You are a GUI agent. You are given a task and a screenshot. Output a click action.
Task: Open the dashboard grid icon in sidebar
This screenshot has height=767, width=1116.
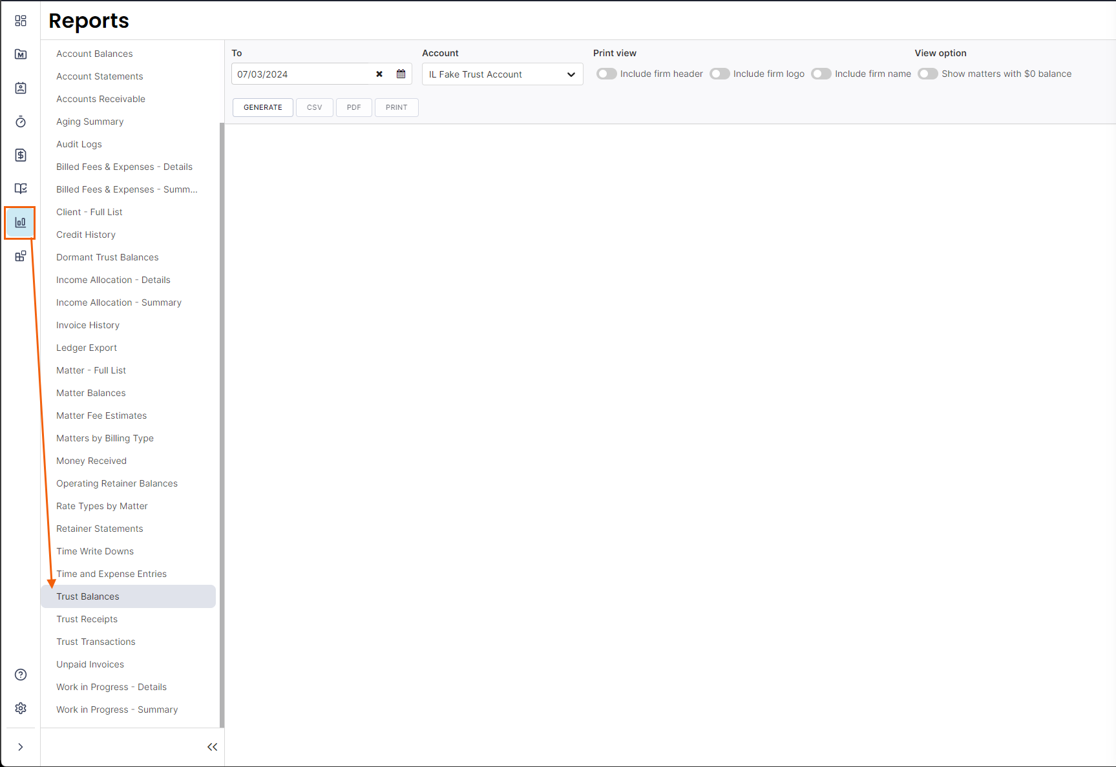pyautogui.click(x=21, y=21)
